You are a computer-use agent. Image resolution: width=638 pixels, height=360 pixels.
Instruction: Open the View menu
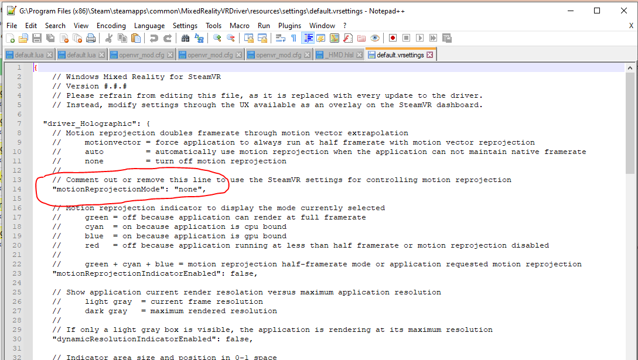tap(81, 26)
